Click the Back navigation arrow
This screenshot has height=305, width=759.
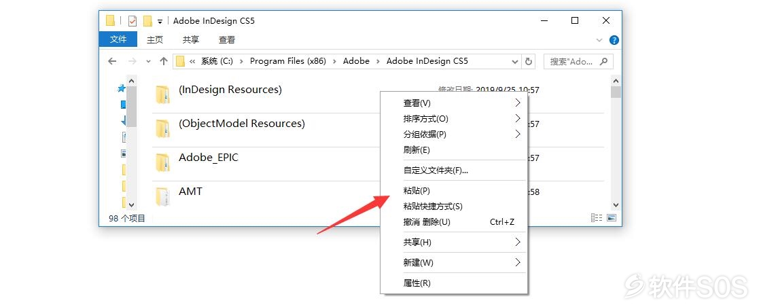tap(112, 61)
